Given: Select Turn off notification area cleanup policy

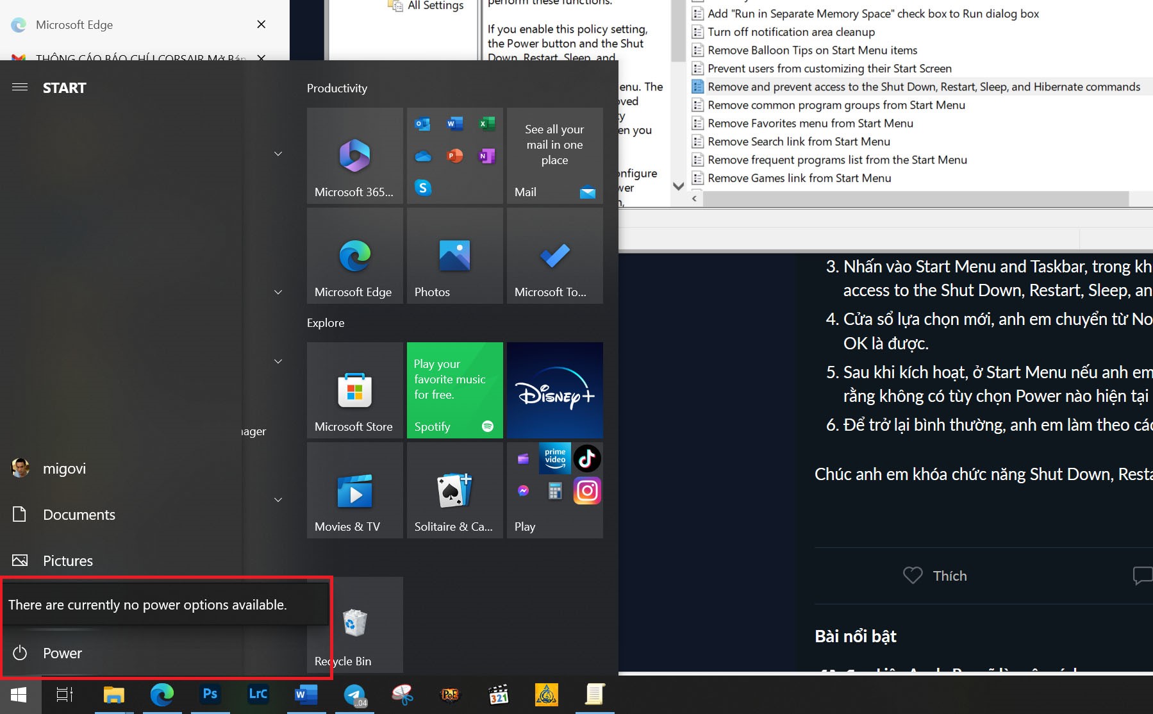Looking at the screenshot, I should point(791,32).
